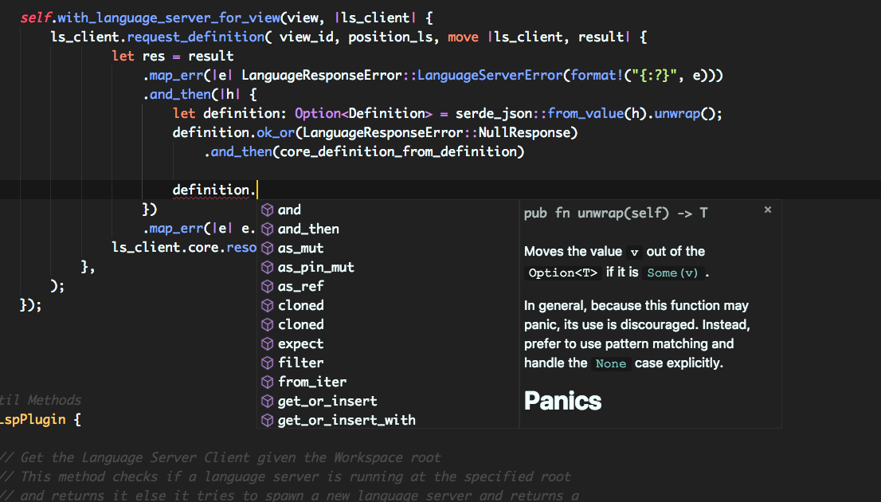This screenshot has width=881, height=502.
Task: Click the cube icon beside "cloned"
Action: pyautogui.click(x=267, y=305)
